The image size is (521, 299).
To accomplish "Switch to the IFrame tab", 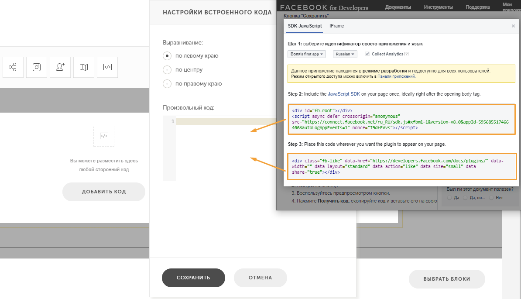I will click(336, 26).
